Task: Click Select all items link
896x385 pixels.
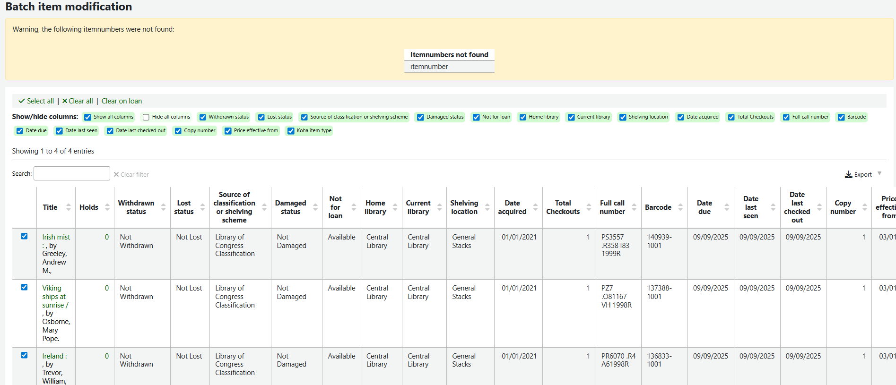Action: 36,101
